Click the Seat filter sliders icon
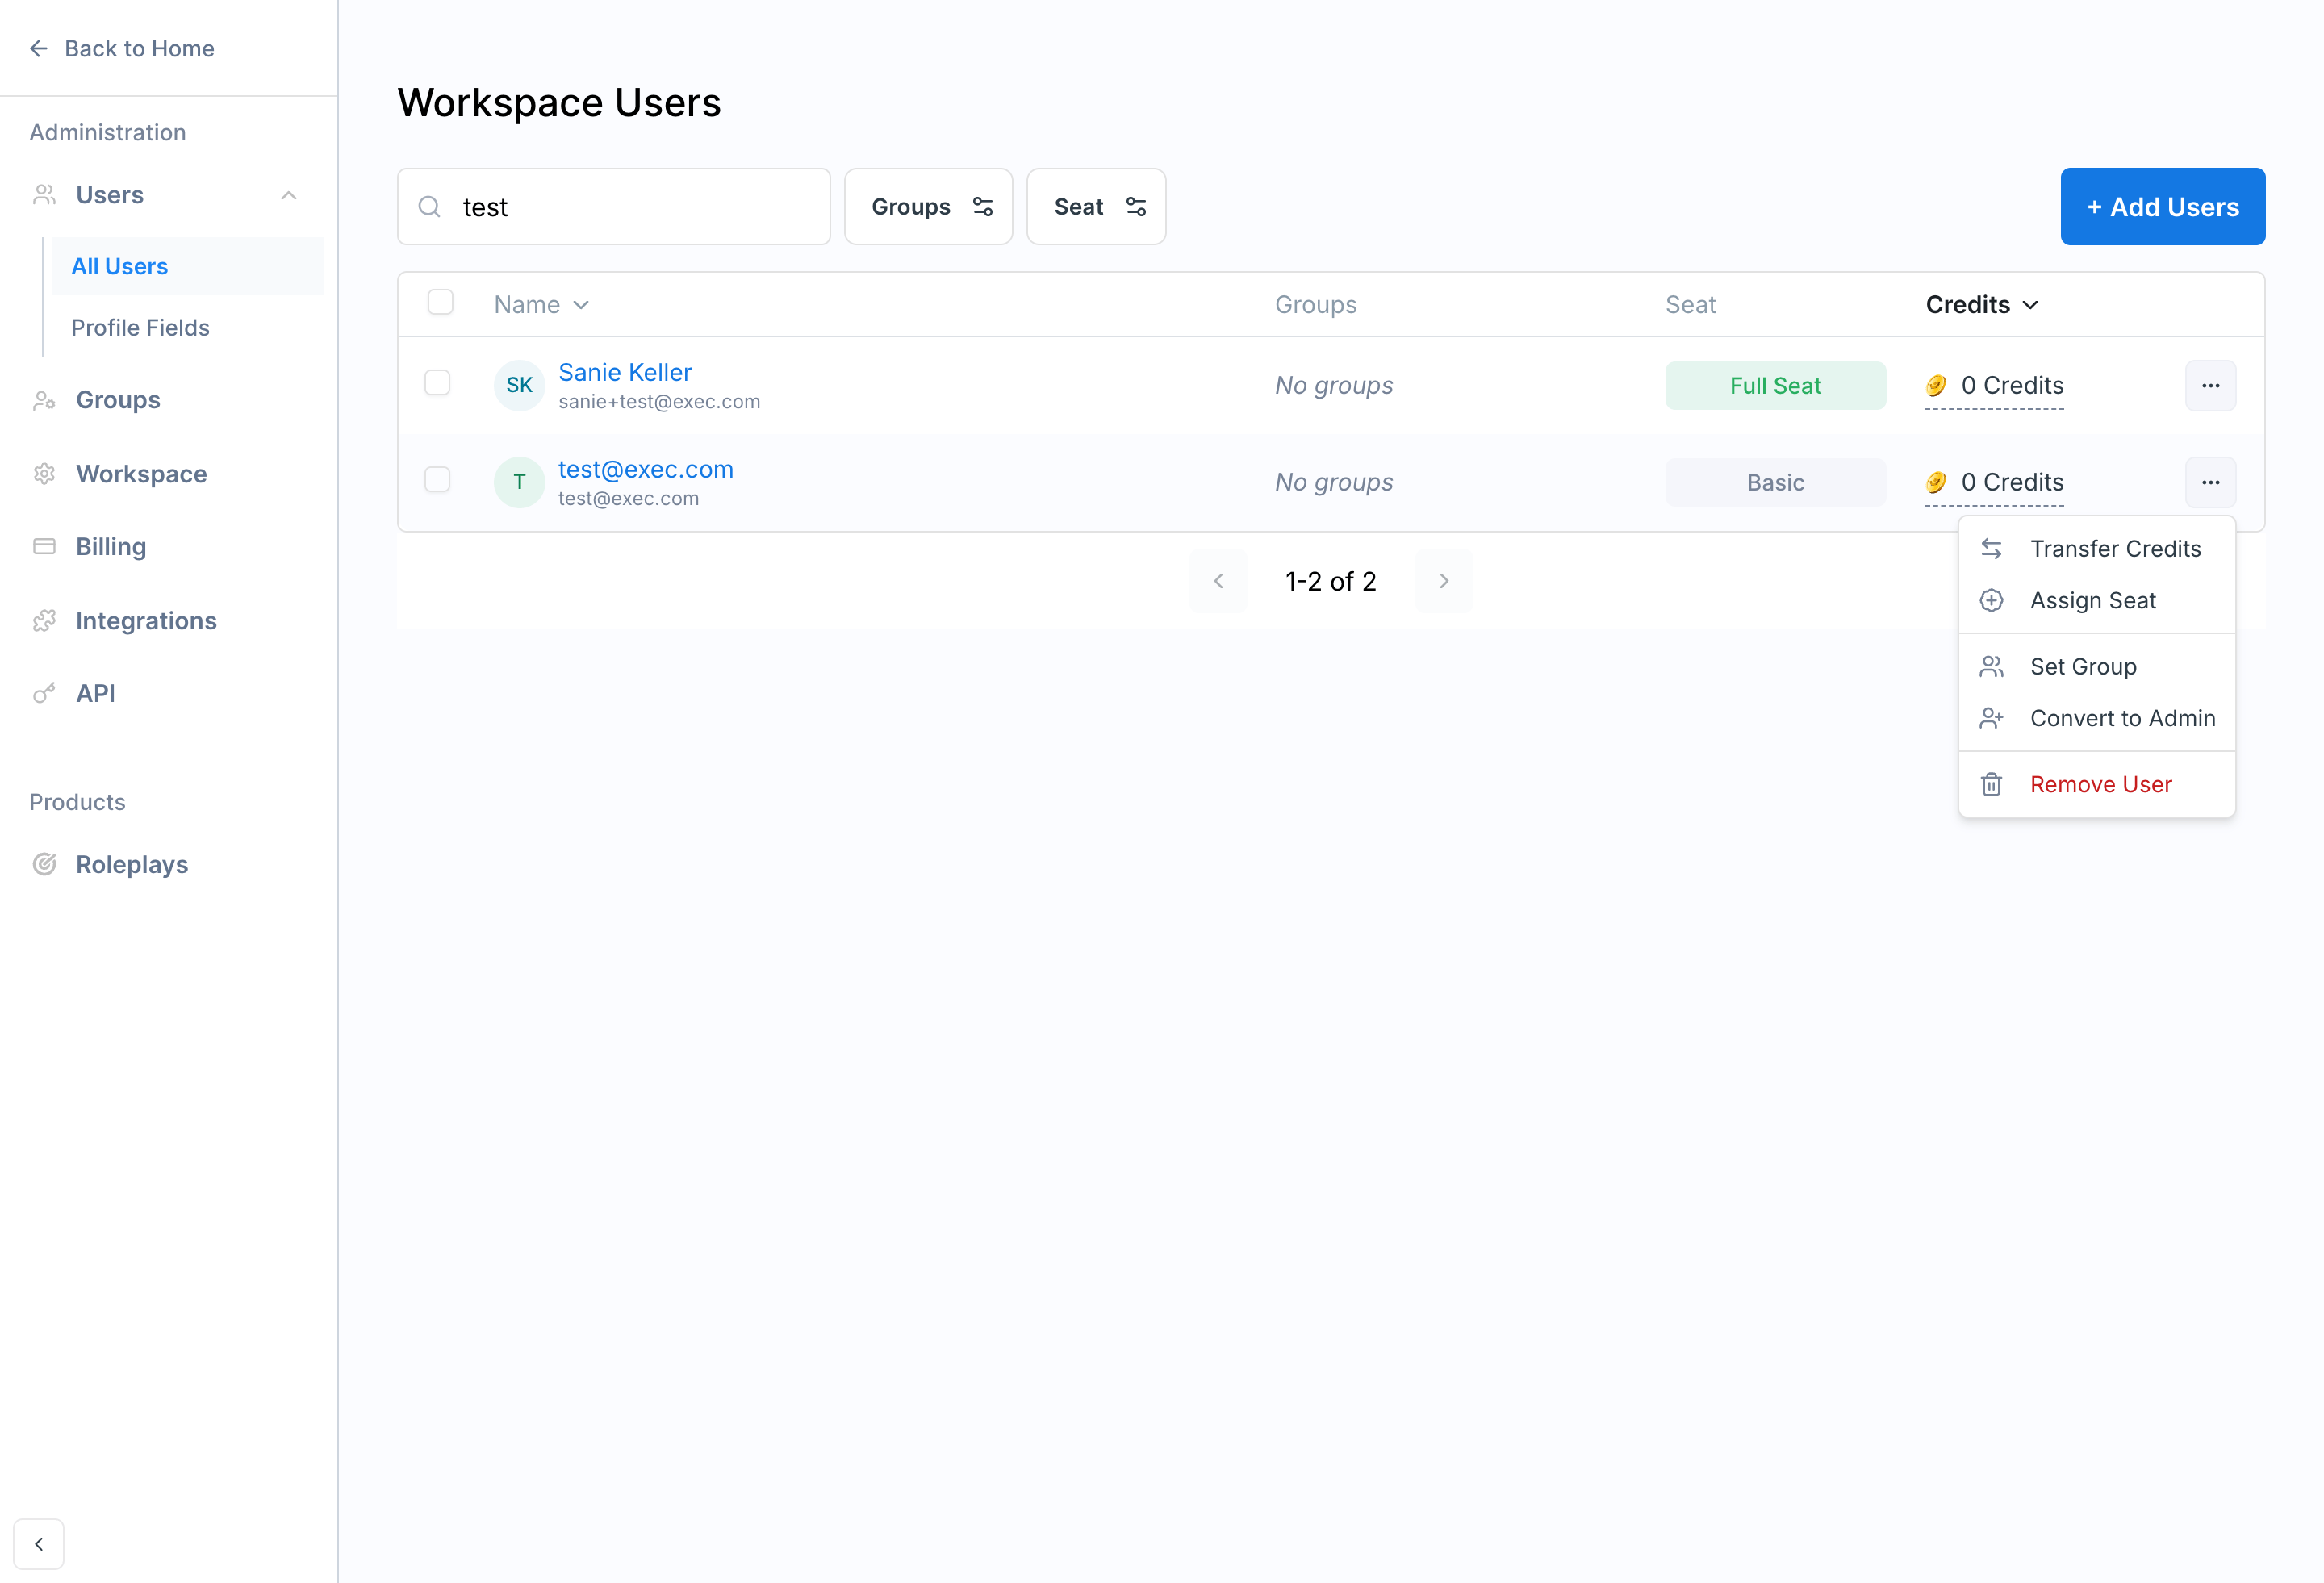The height and width of the screenshot is (1583, 2324). pos(1136,207)
